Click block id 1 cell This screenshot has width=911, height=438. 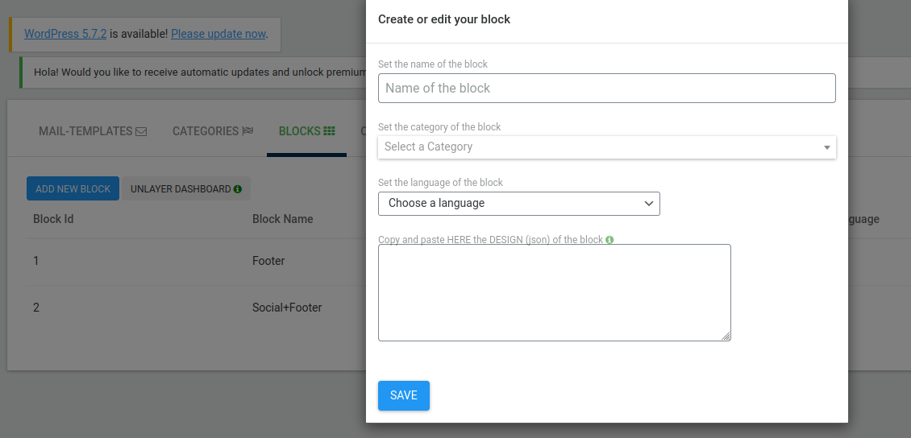(36, 261)
